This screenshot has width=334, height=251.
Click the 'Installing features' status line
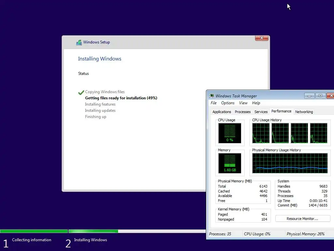point(100,104)
